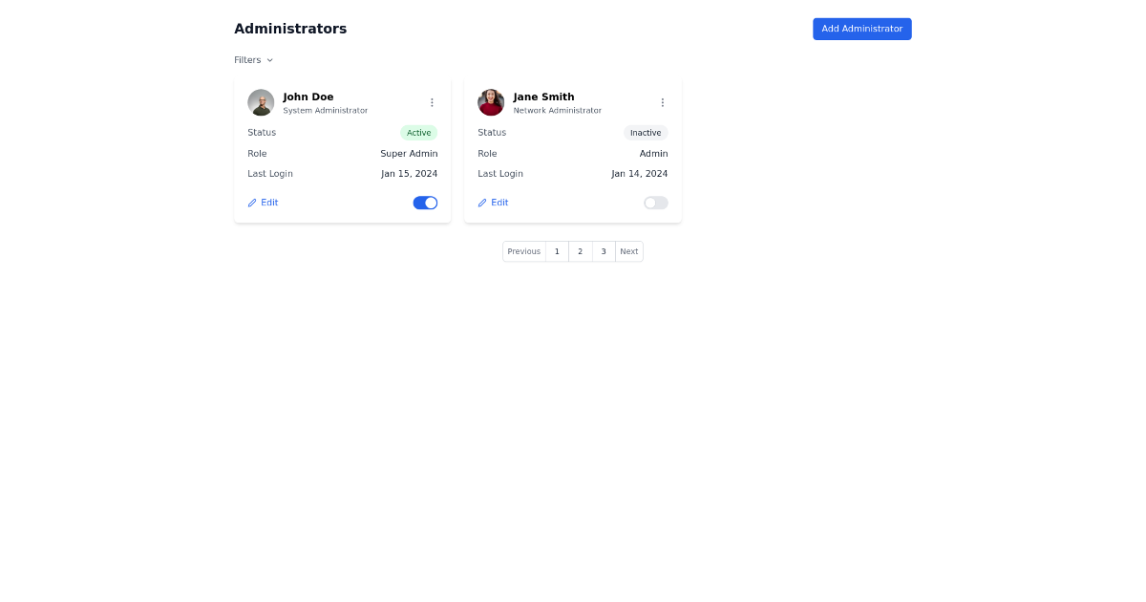Click the pencil icon on John Doe's card
This screenshot has height=602, width=1146.
point(251,203)
